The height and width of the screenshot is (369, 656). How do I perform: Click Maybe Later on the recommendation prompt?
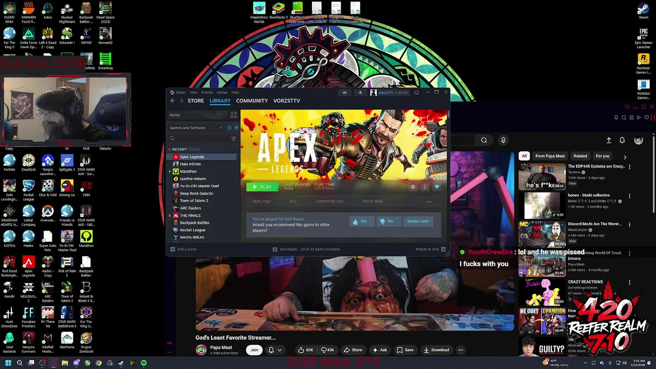418,221
